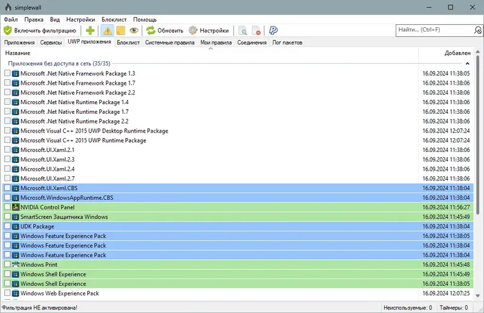Click the green shield enable-filtering icon
Screen dimensions: 484x313
point(8,30)
